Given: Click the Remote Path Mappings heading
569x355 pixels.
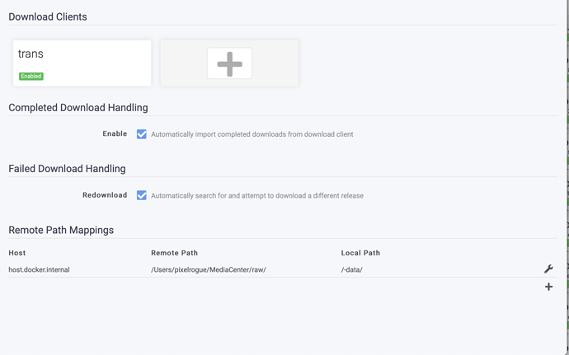Looking at the screenshot, I should (61, 230).
